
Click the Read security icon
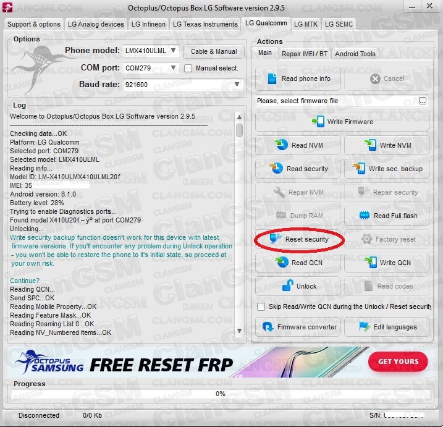(x=276, y=169)
